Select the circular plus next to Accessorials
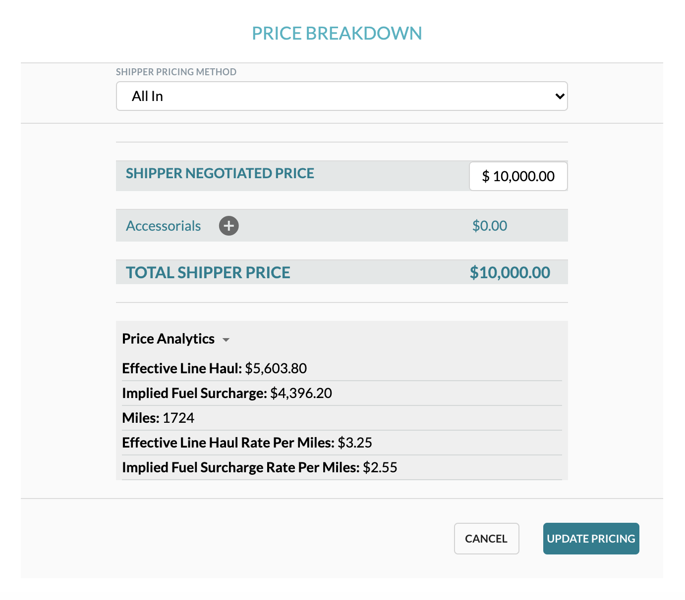The width and height of the screenshot is (685, 600). pos(228,225)
